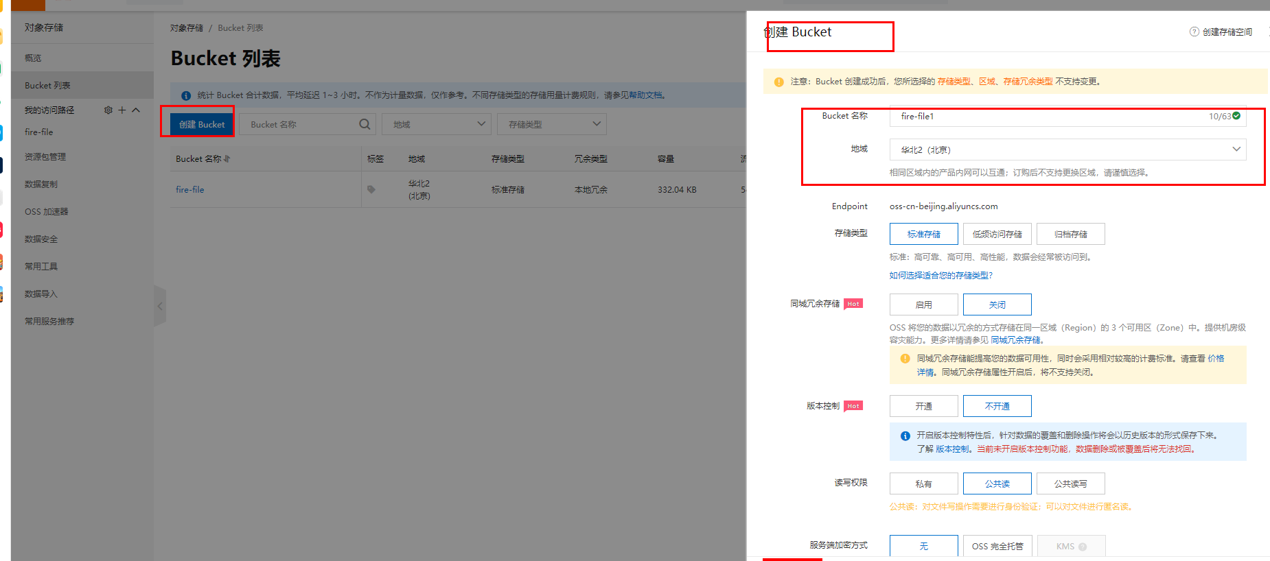Screen dimensions: 1270x561
Task: Open the 帮助文档 link in the banner
Action: pyautogui.click(x=647, y=95)
